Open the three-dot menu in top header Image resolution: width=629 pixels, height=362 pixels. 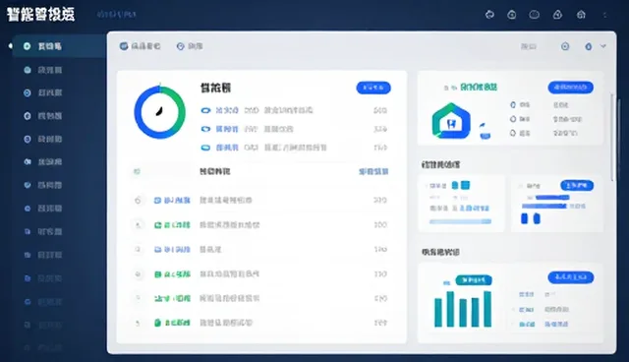point(605,15)
